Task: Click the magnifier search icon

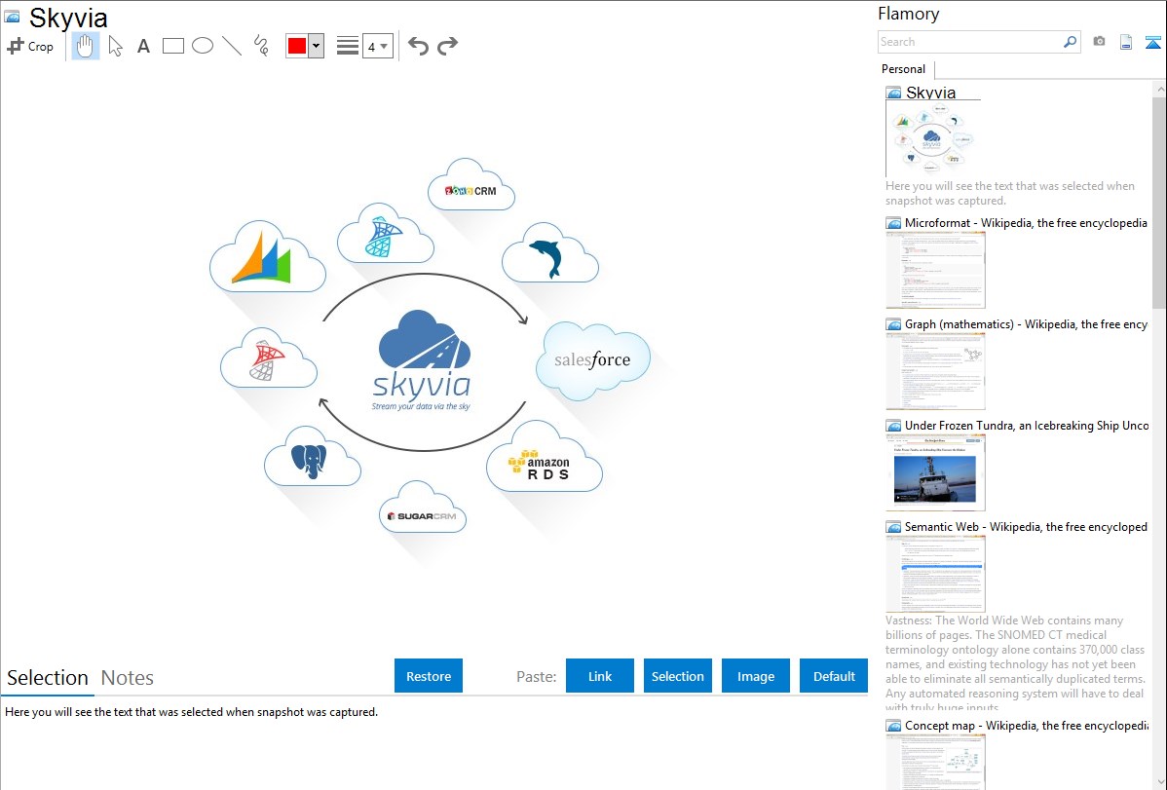Action: (1071, 42)
